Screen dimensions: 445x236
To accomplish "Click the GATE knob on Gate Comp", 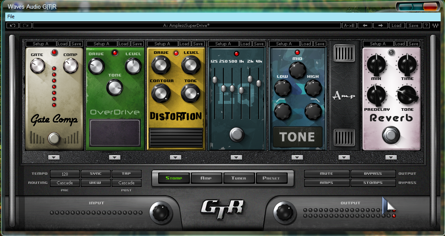I will click(x=37, y=66).
